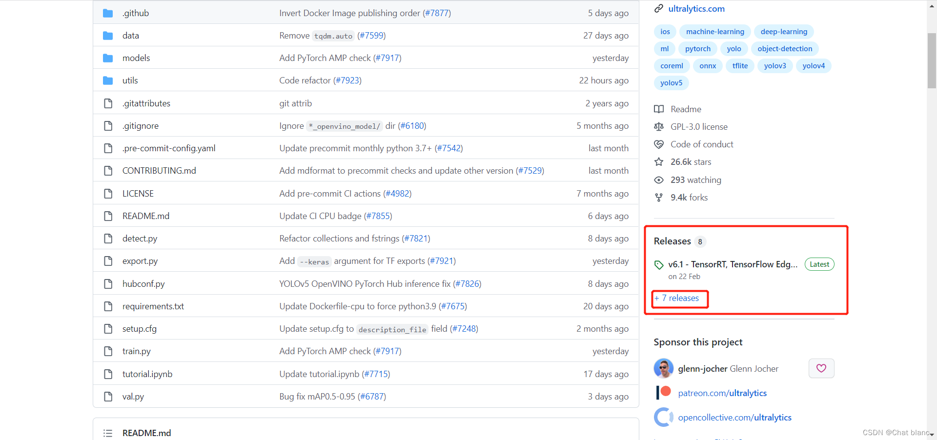Click the file icon beside val.py
Image resolution: width=937 pixels, height=440 pixels.
[108, 397]
